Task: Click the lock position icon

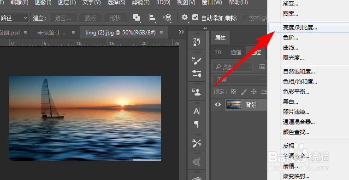Action: (254, 91)
